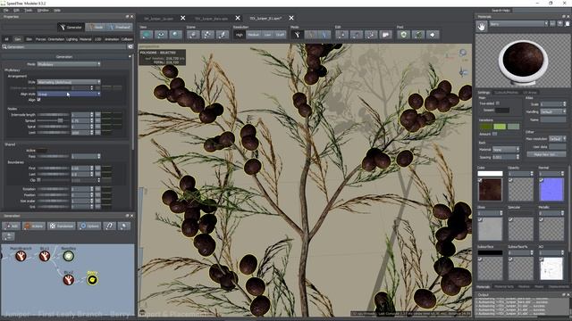This screenshot has width=572, height=321.
Task: Select the Animation property tab
Action: (x=111, y=39)
